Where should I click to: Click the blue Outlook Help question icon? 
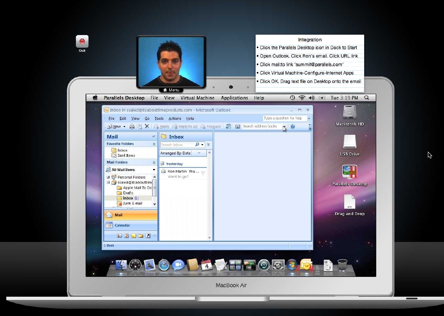point(293,126)
